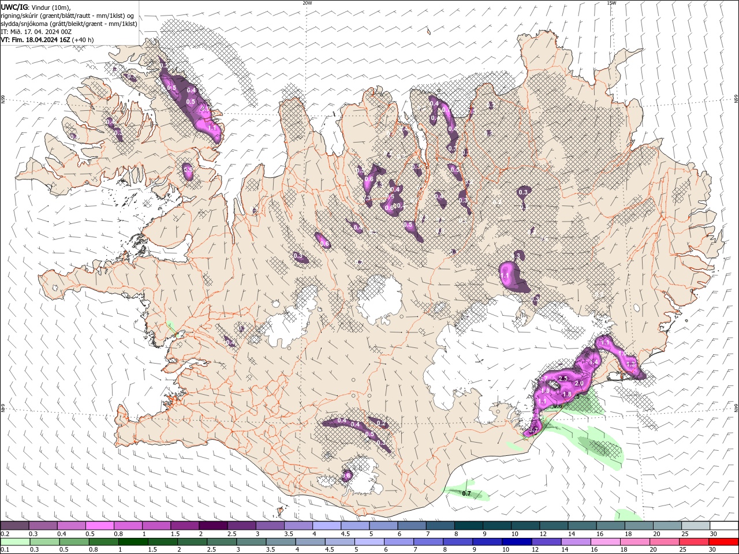Click the top legend row swatch starting at 14
739x554 pixels.
[x=582, y=526]
